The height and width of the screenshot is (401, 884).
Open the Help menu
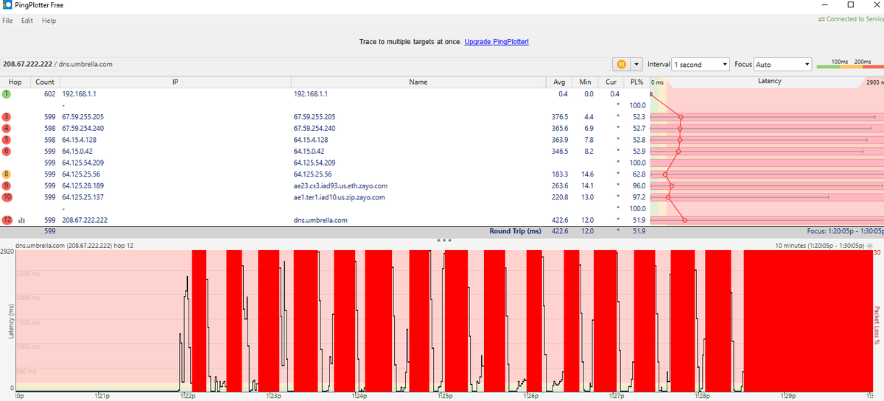(x=49, y=21)
